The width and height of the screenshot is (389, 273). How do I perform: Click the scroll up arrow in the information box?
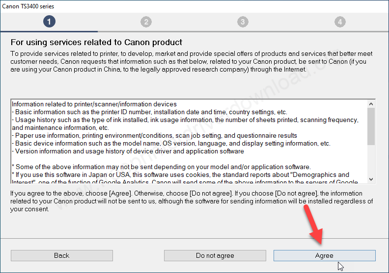click(371, 104)
